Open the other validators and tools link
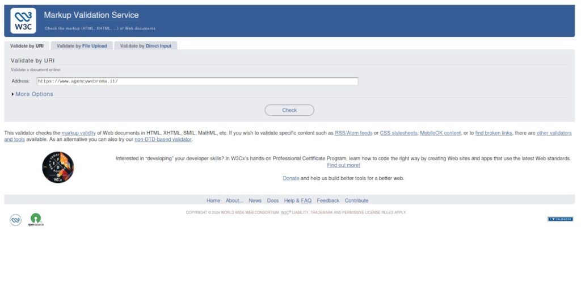The image size is (581, 285). coord(554,133)
